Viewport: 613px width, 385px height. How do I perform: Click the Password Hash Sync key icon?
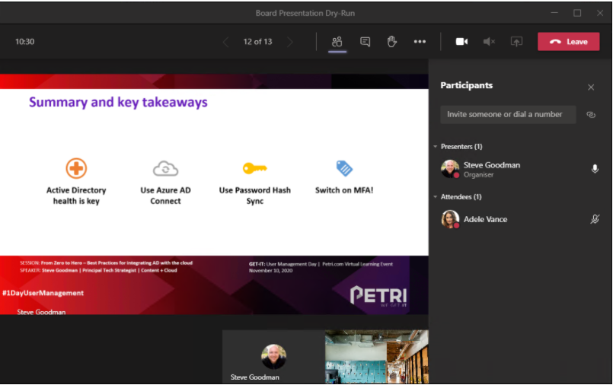coord(255,168)
